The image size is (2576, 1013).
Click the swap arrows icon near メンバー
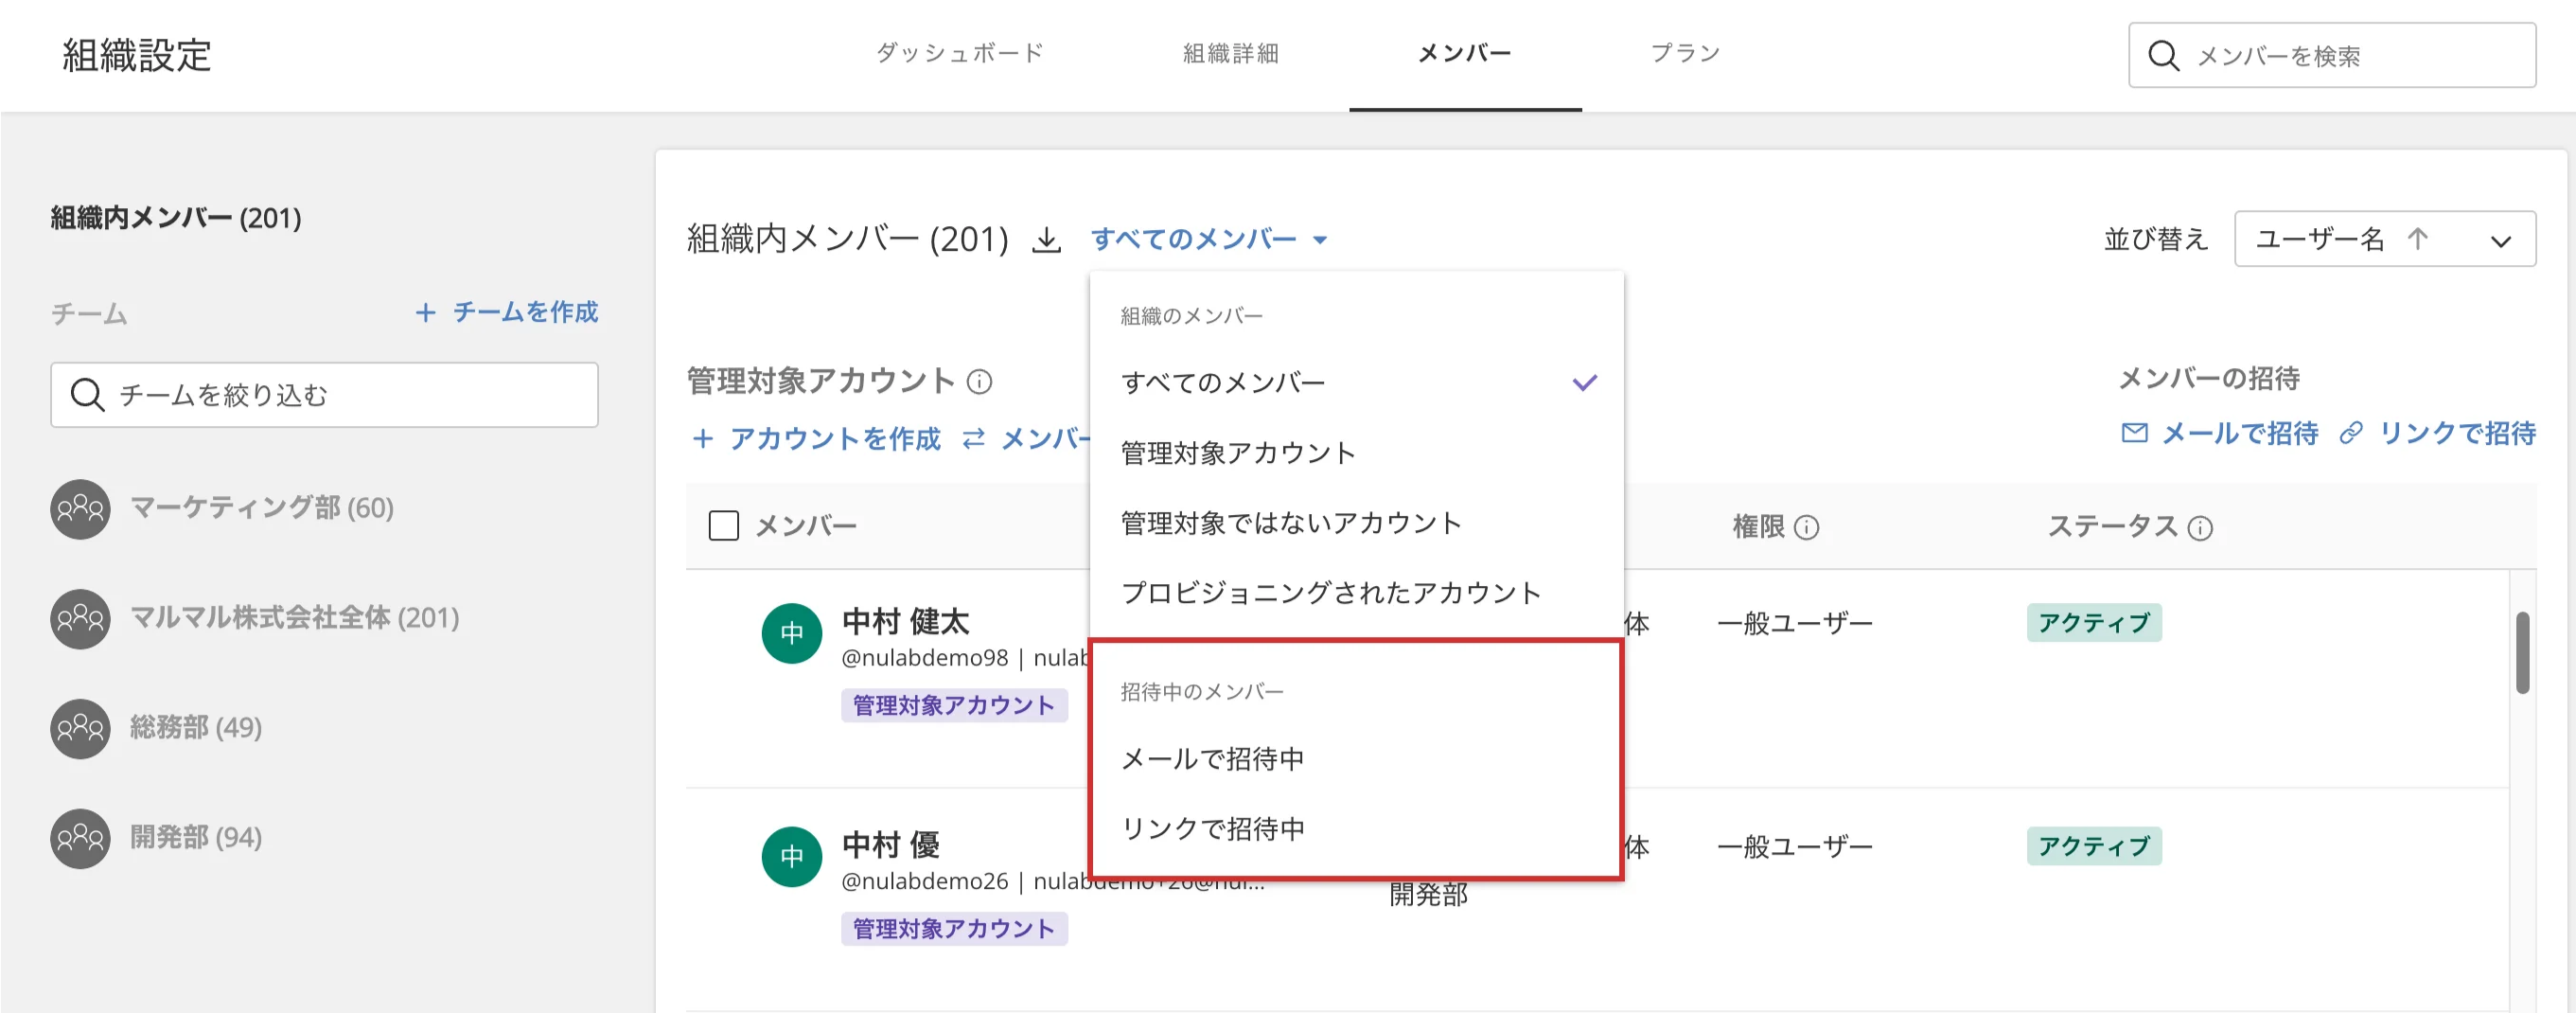974,439
